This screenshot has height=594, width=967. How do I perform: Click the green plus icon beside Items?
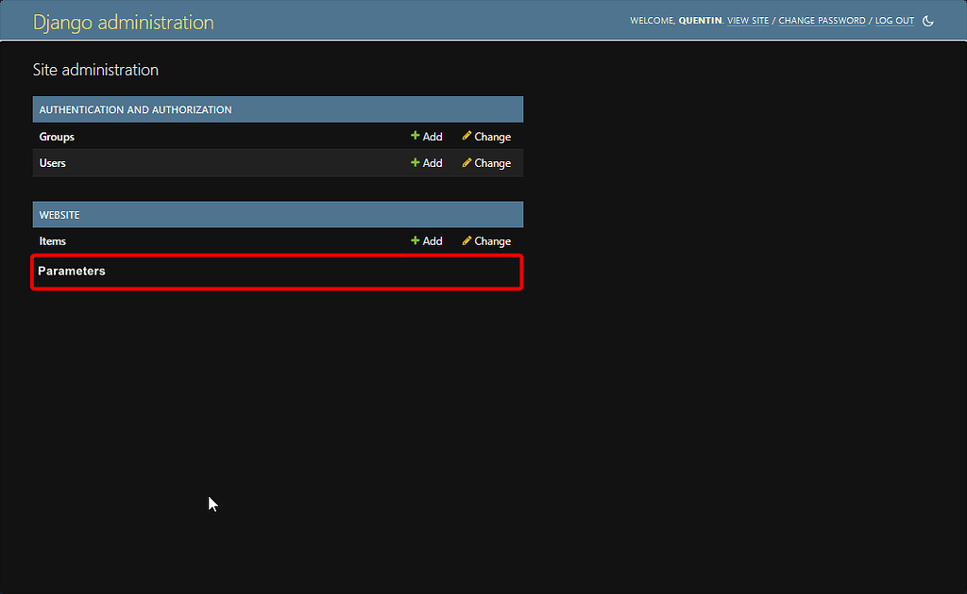414,240
